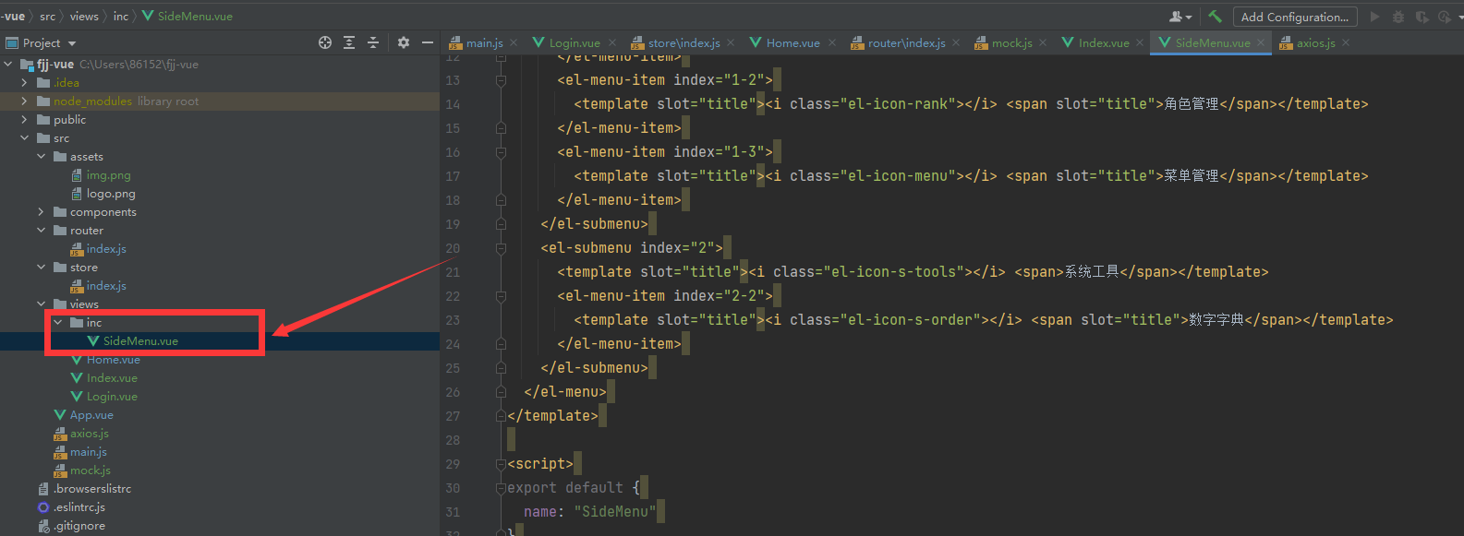Toggle fold marker at closing el-submenu line 19
The height and width of the screenshot is (536, 1464).
[x=501, y=224]
